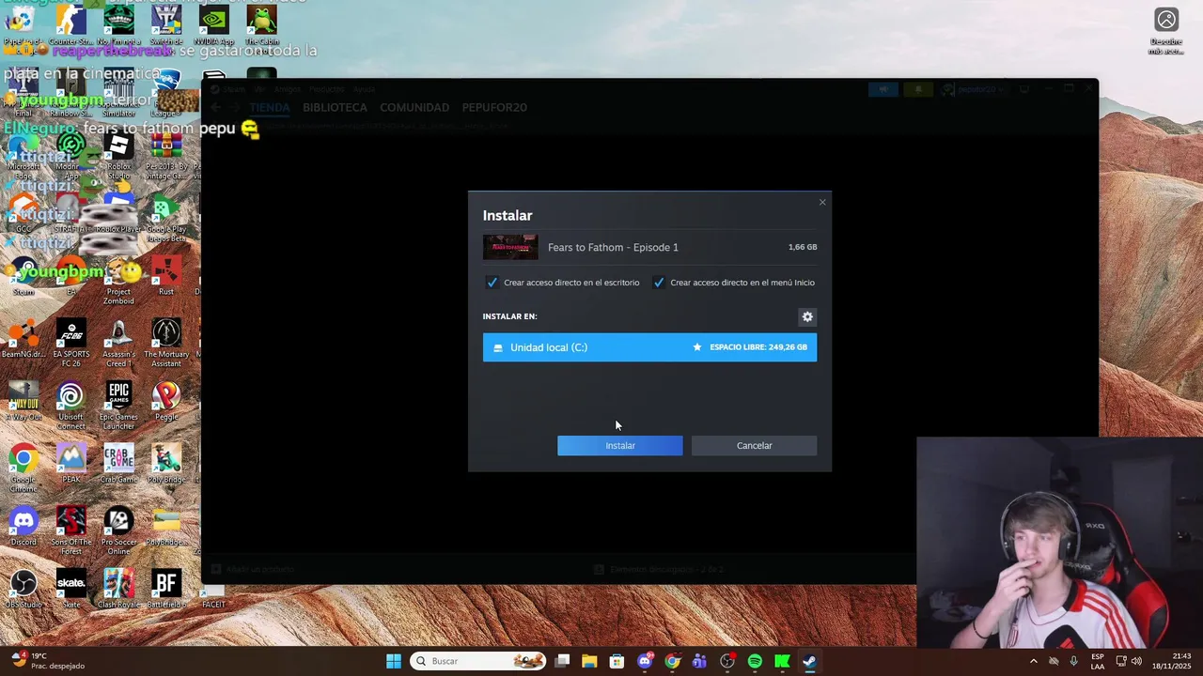Open Sons Of The Forest desktop icon
Viewport: 1203px width, 676px height.
(70, 530)
